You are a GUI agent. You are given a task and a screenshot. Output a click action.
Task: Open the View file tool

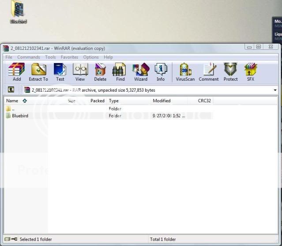pyautogui.click(x=80, y=72)
